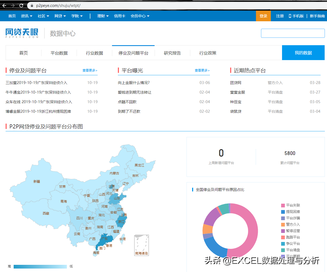
Task: Select 四川 province on the map
Action: point(79,218)
